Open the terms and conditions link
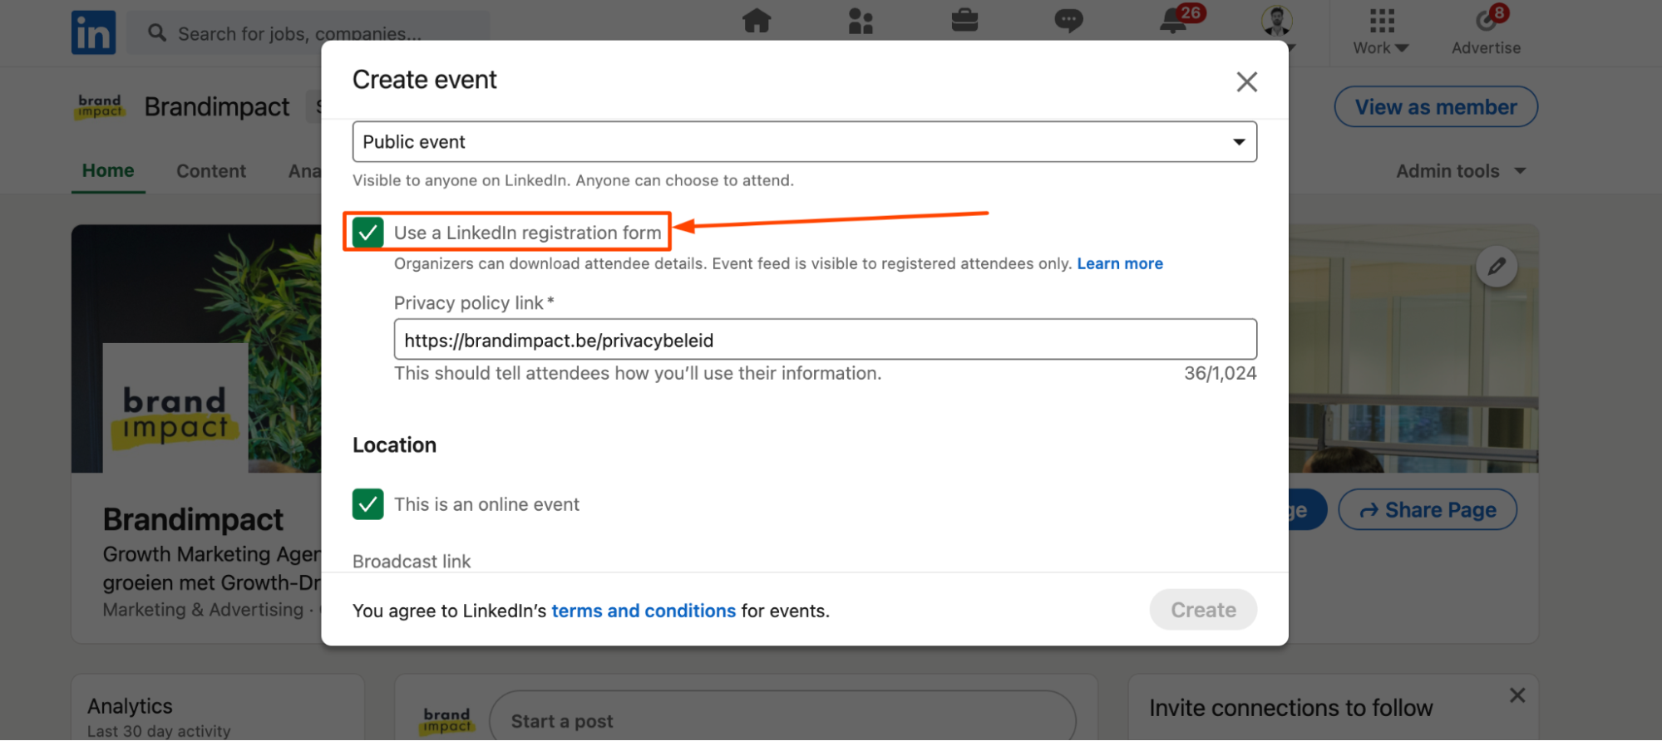This screenshot has width=1662, height=741. pyautogui.click(x=644, y=611)
